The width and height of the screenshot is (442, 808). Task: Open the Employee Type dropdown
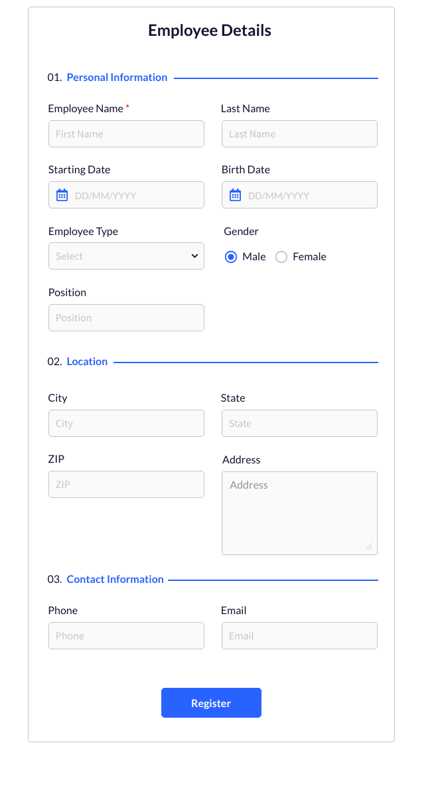126,256
